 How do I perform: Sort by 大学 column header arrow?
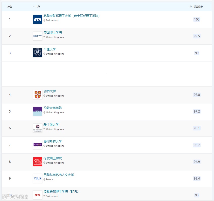coord(34,7)
